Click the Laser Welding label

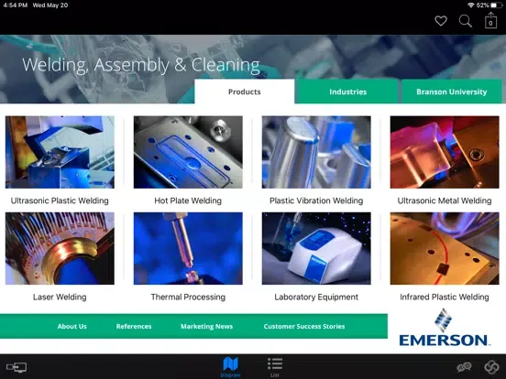point(60,297)
